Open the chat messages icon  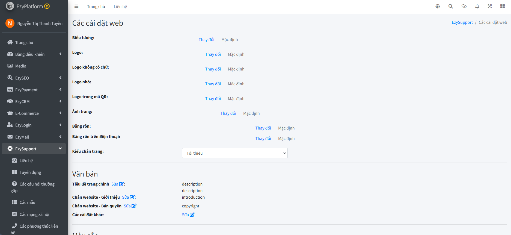(x=464, y=6)
